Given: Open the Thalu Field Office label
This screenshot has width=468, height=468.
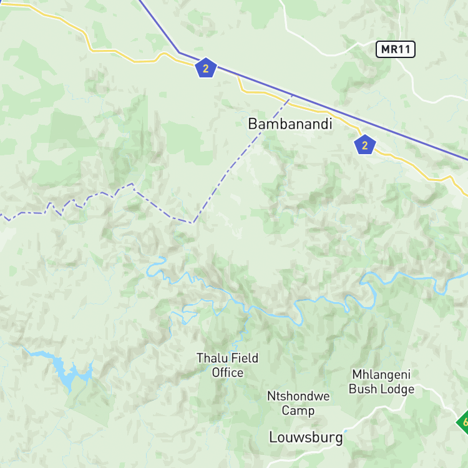Looking at the screenshot, I should [227, 365].
